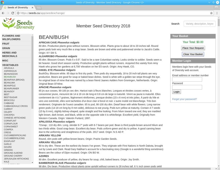Select BEET/SUGAR in the sidebar
This screenshot has height=170, width=220.
click(10, 97)
